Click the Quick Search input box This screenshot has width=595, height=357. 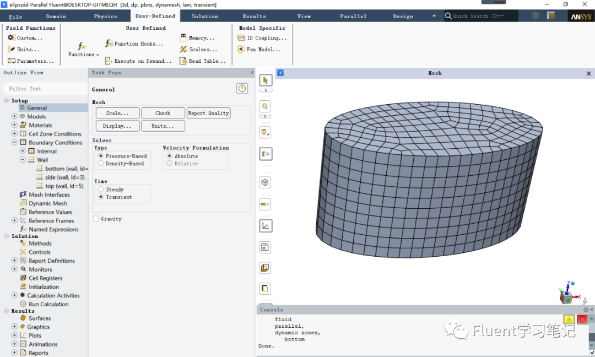pos(480,16)
